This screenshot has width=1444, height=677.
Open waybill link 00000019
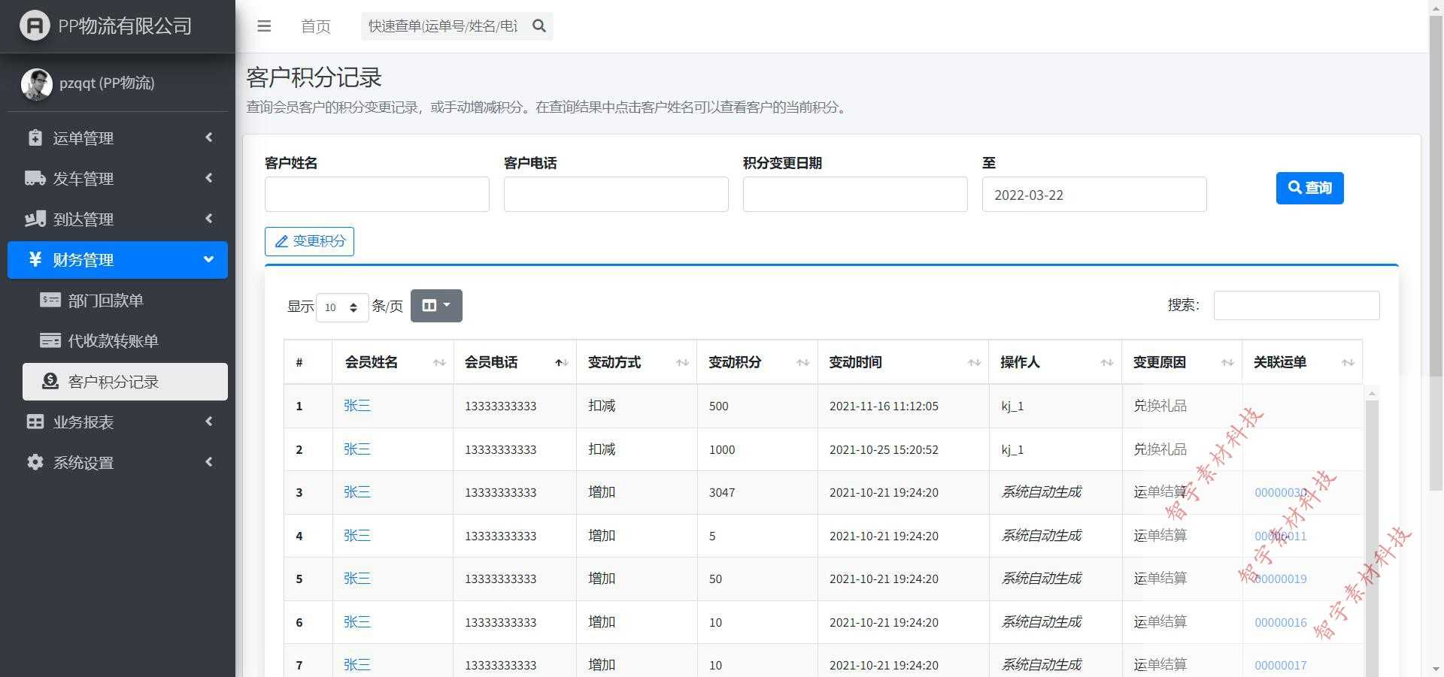(x=1281, y=579)
